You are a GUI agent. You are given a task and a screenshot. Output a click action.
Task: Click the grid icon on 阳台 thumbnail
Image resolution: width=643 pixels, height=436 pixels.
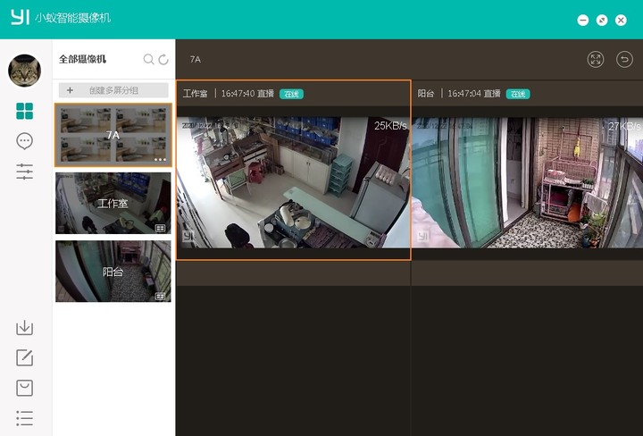coord(161,296)
